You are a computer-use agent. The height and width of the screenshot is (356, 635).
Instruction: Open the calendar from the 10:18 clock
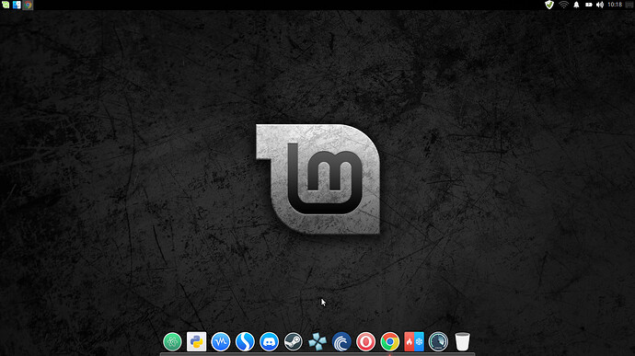click(x=615, y=5)
